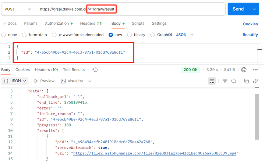Screen dimensions: 265x161
Task: Open the response more options menu
Action: [x=255, y=70]
